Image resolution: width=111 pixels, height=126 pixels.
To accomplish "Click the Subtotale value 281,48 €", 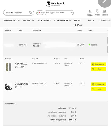I will [72, 108].
